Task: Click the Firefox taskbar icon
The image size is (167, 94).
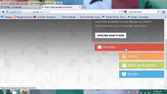Action: [25, 92]
